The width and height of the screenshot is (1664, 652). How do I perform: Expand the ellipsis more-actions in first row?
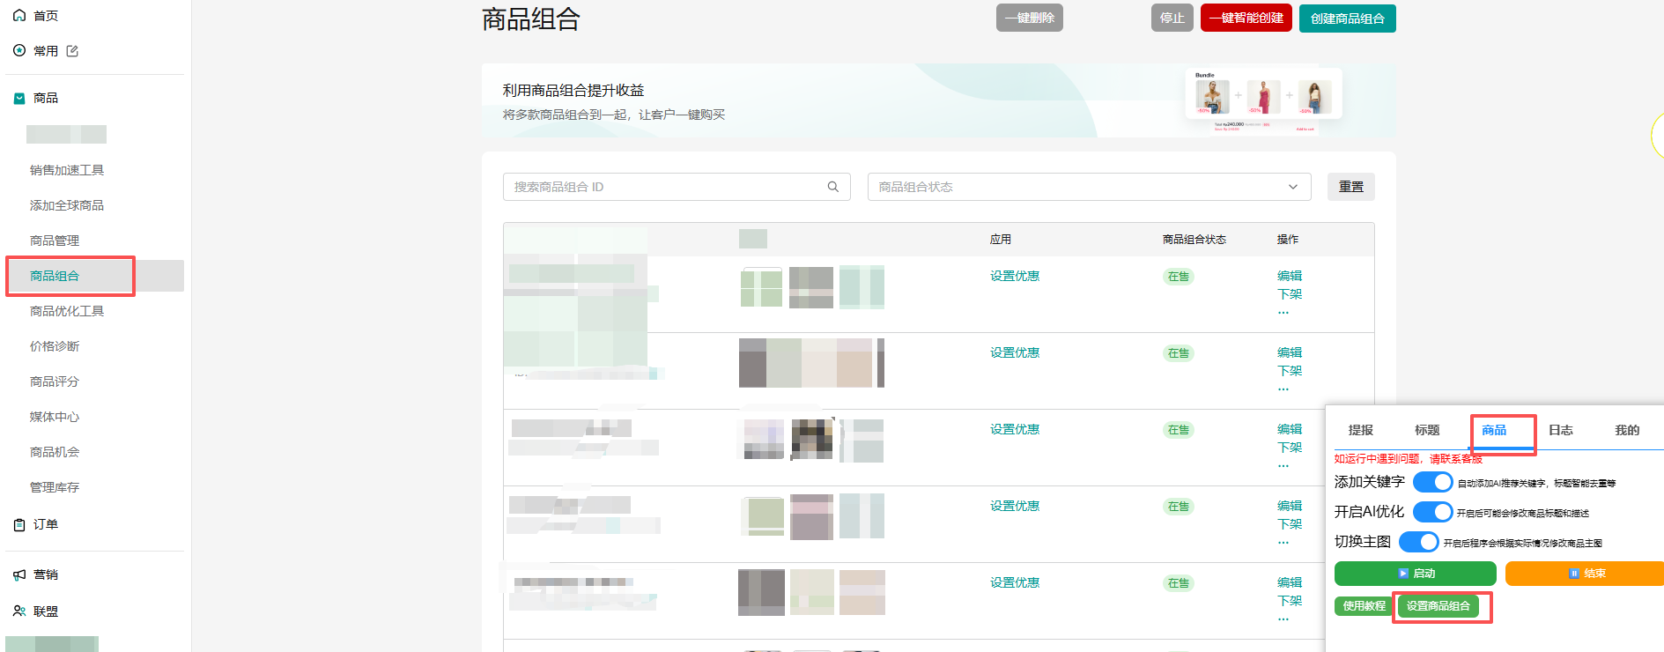pyautogui.click(x=1283, y=313)
